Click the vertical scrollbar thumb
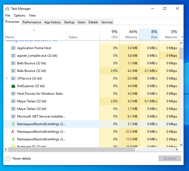 (181, 53)
